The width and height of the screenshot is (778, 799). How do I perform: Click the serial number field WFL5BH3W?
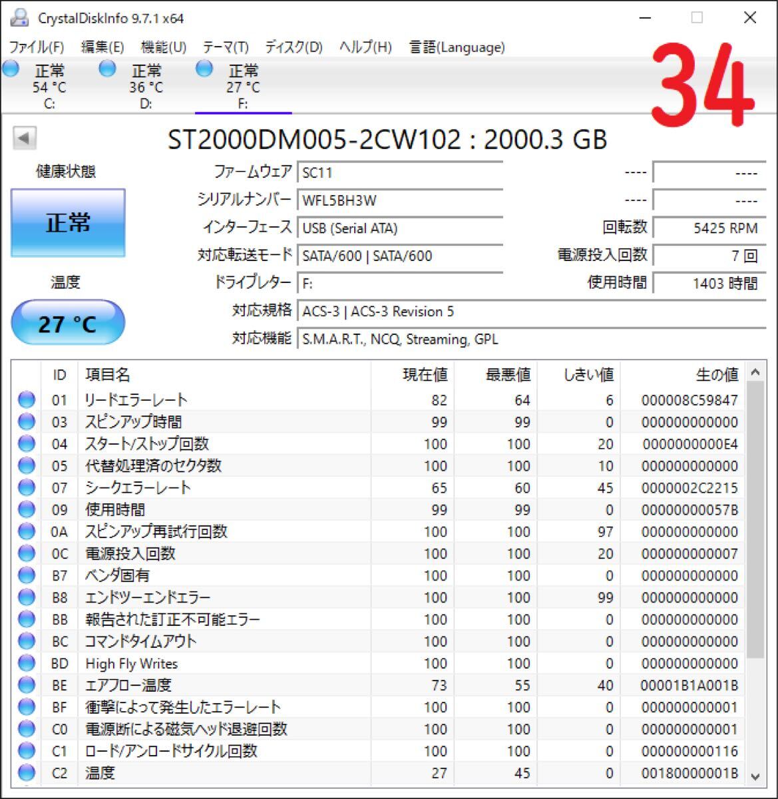click(x=399, y=200)
